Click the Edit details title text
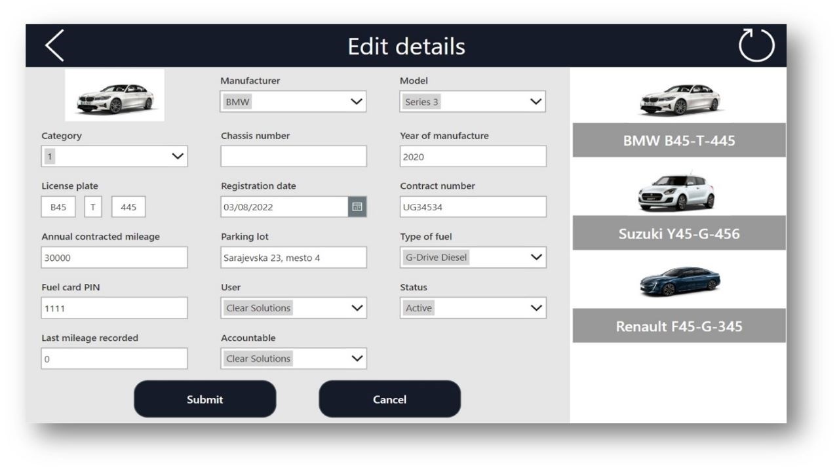This screenshot has width=839, height=472. point(406,47)
